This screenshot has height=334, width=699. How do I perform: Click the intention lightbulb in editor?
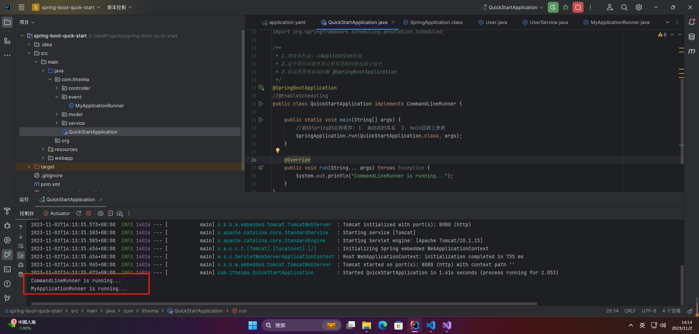coord(278,150)
